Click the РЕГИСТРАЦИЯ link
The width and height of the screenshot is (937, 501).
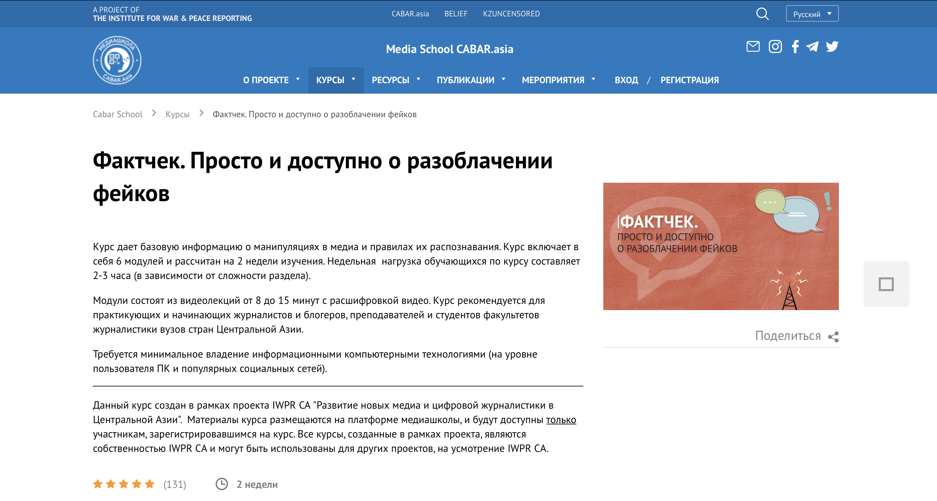[689, 80]
